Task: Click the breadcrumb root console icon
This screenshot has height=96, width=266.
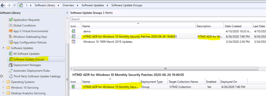Action: pyautogui.click(x=21, y=5)
